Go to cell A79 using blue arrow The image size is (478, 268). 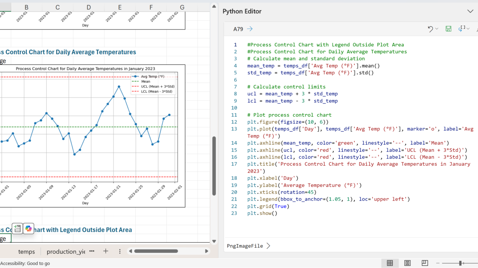[x=250, y=29]
